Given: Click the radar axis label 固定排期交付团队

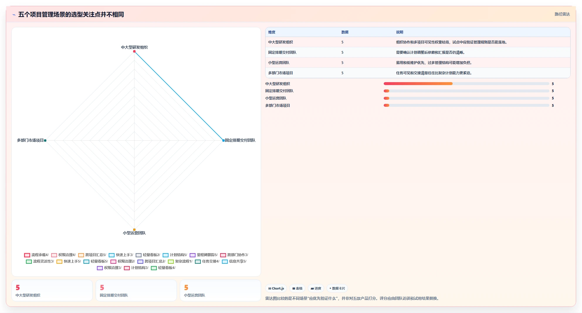Looking at the screenshot, I should 240,141.
